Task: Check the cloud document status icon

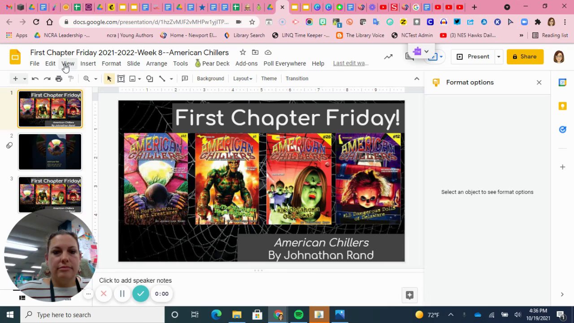Action: (x=268, y=52)
